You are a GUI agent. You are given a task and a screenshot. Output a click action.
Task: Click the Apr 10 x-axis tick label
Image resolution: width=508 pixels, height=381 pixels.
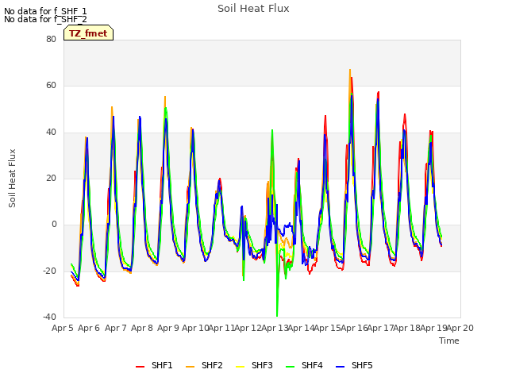[195, 328]
